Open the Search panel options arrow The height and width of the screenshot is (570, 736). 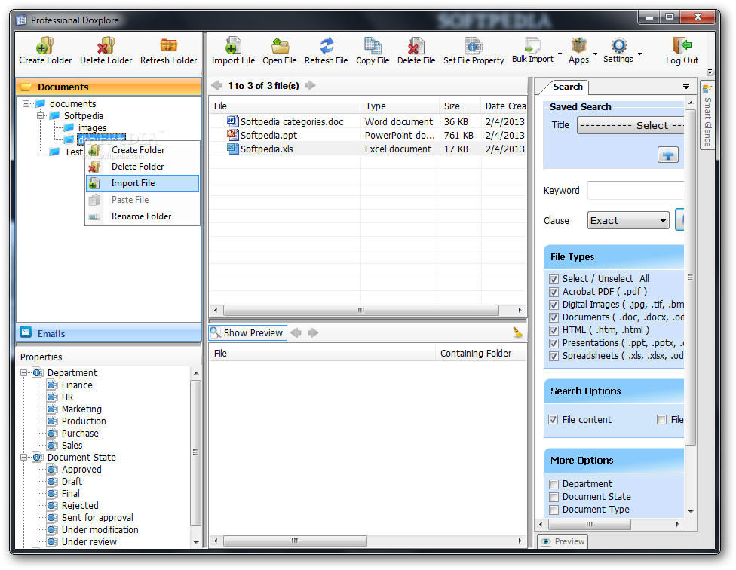click(686, 86)
